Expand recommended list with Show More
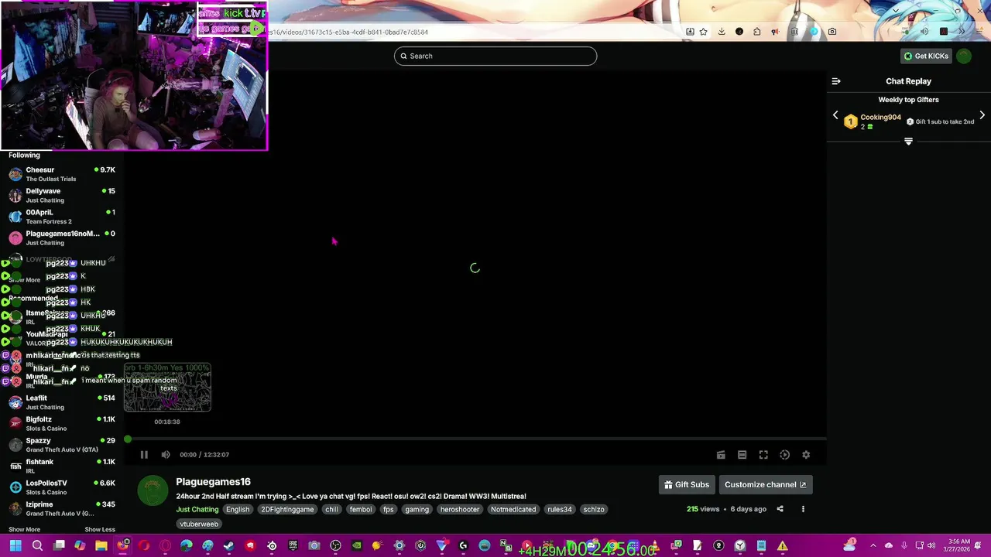The image size is (991, 557). point(24,530)
